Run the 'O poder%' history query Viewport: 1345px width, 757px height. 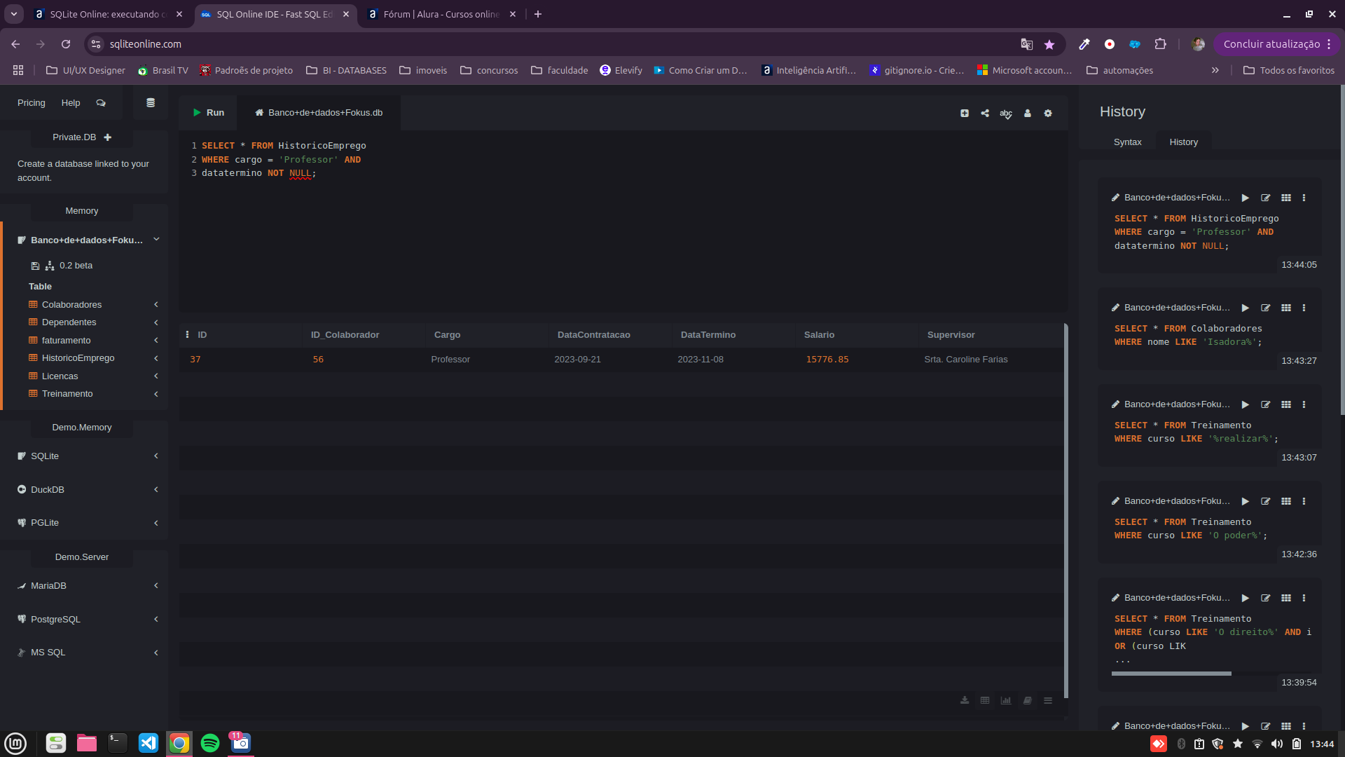tap(1245, 502)
